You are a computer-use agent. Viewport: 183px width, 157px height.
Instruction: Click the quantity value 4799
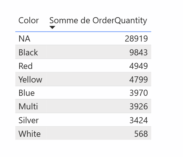pos(138,79)
